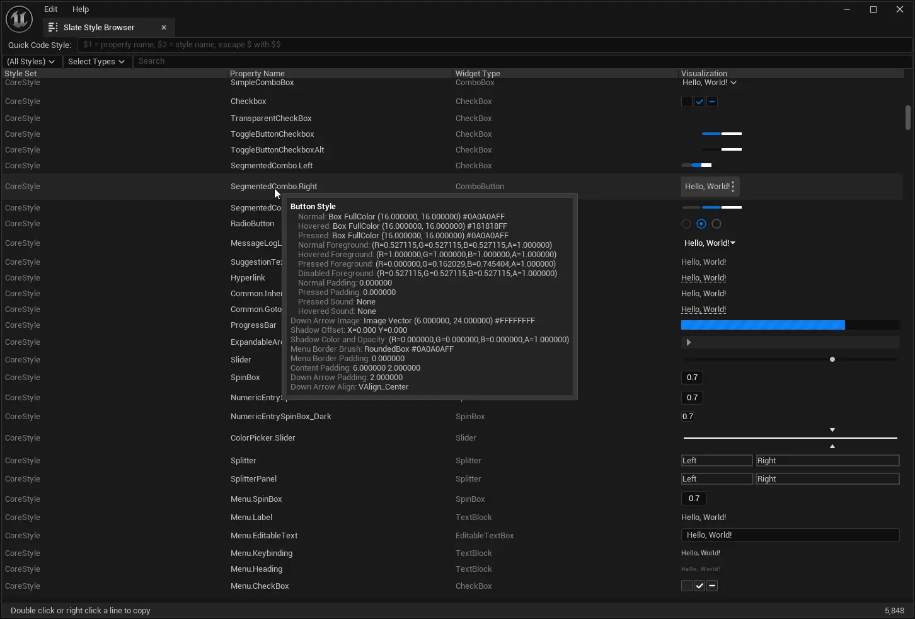
Task: Click the Slate Style Browser tab icon
Action: (53, 28)
